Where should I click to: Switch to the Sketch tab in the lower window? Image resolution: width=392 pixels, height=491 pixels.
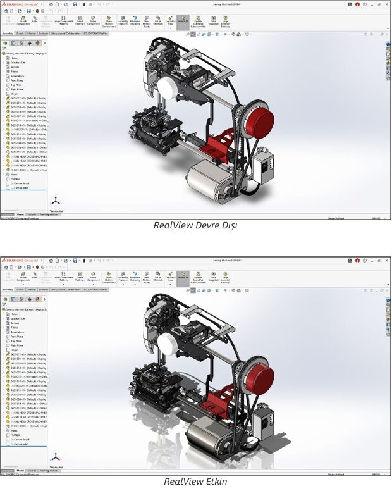coord(20,289)
